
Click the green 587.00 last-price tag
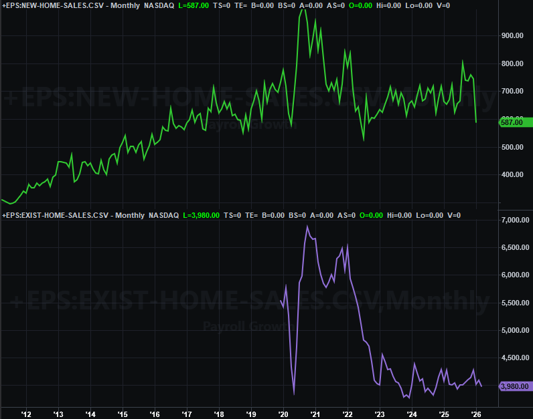pyautogui.click(x=516, y=122)
